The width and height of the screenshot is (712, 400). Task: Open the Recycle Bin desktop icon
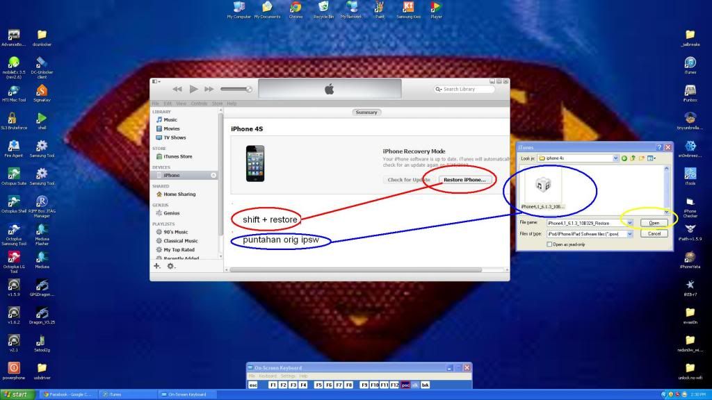click(x=323, y=10)
